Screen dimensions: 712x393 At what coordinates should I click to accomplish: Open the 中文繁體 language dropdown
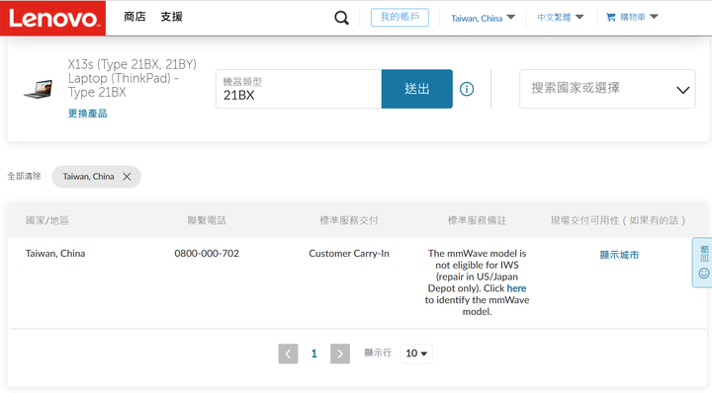tap(561, 17)
